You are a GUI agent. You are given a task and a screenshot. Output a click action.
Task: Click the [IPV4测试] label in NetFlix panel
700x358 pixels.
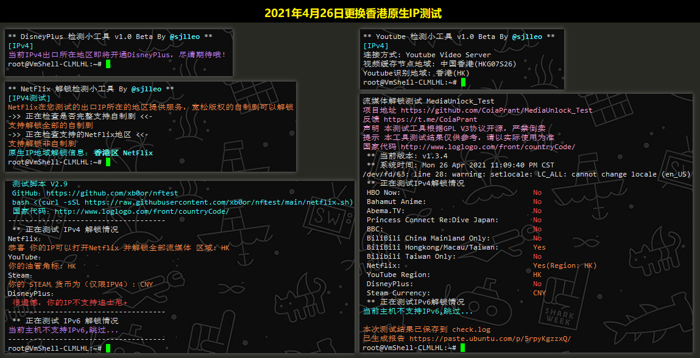(x=29, y=98)
